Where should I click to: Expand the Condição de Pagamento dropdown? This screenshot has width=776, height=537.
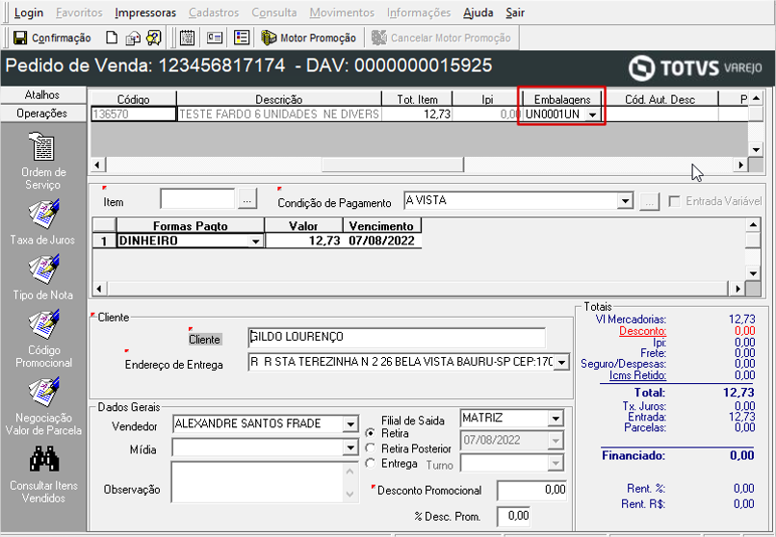click(625, 201)
